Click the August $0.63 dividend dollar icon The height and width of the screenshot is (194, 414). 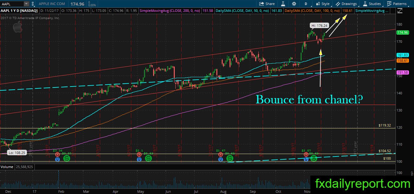pos(230,158)
